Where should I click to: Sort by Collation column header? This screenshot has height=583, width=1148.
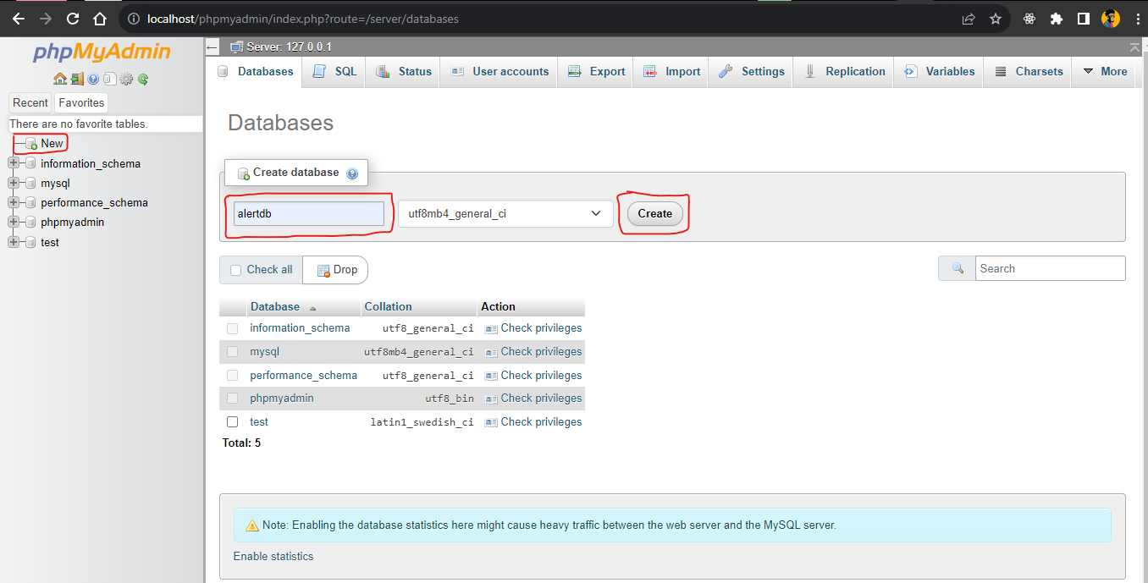[389, 306]
